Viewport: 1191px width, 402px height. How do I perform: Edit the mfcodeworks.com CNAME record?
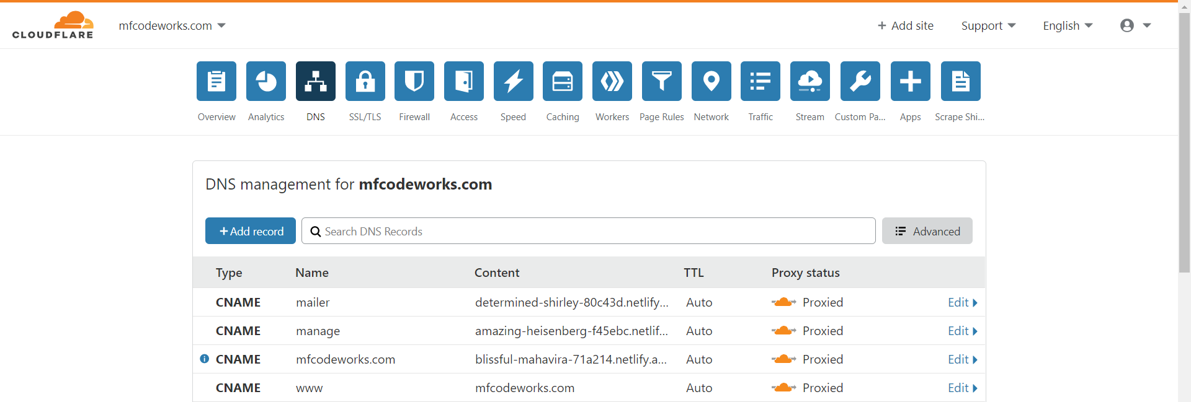click(962, 359)
